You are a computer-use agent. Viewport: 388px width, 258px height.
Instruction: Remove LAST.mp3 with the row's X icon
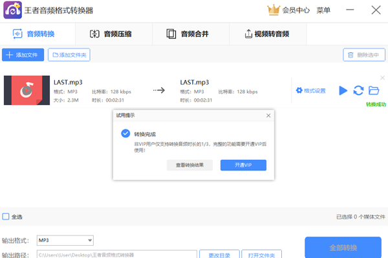click(381, 77)
